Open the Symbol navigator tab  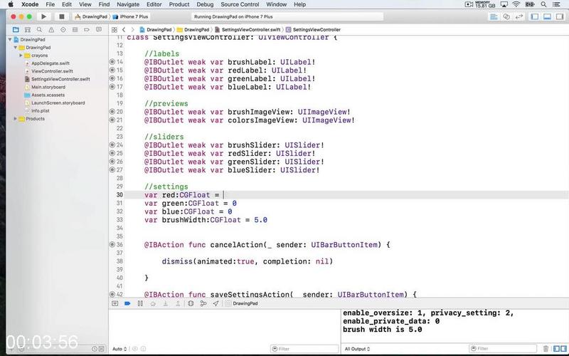28,30
